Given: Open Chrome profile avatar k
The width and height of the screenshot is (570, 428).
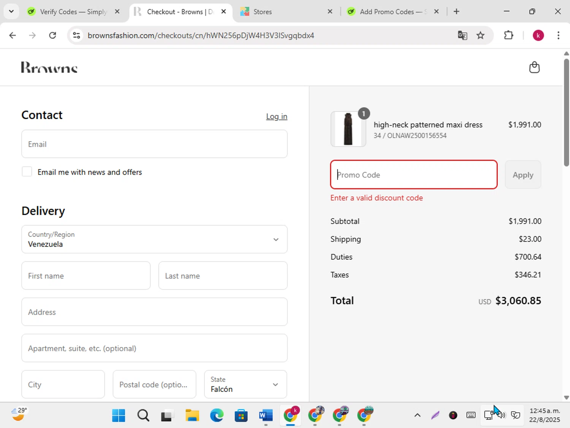Looking at the screenshot, I should 538,35.
